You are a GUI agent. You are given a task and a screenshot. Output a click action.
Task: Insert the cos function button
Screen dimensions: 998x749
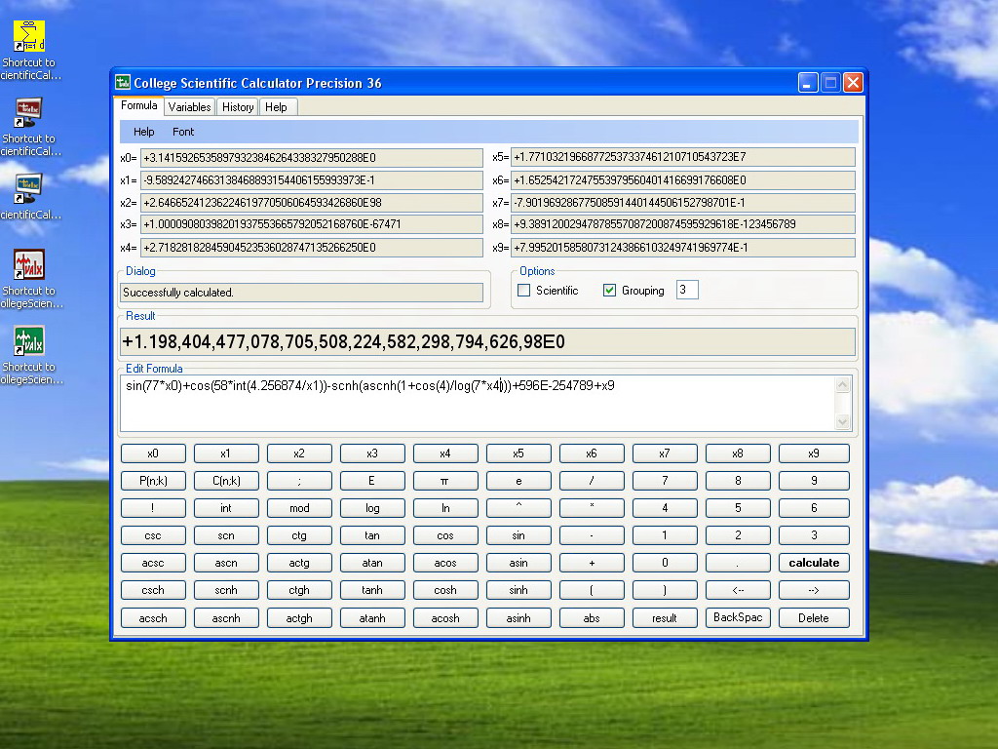[444, 535]
